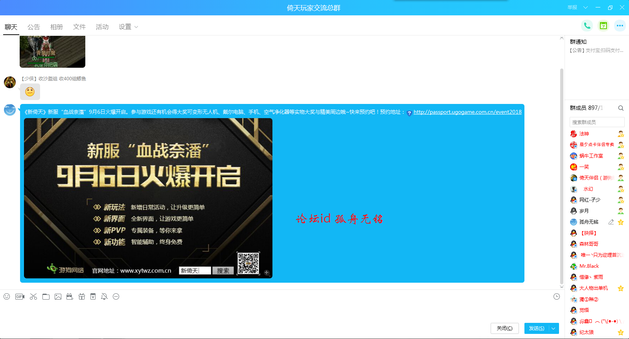Select member 【抉择】
The height and width of the screenshot is (339, 629).
pos(588,233)
